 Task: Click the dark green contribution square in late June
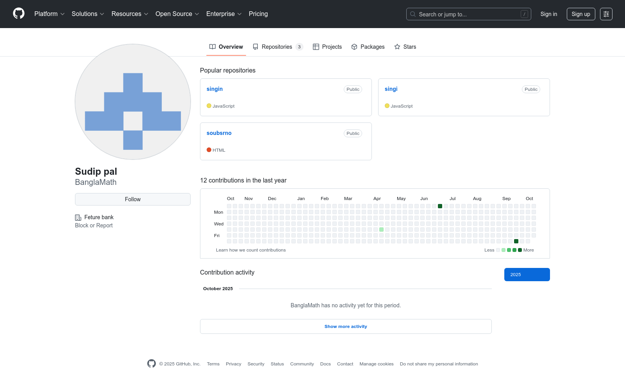(x=440, y=206)
